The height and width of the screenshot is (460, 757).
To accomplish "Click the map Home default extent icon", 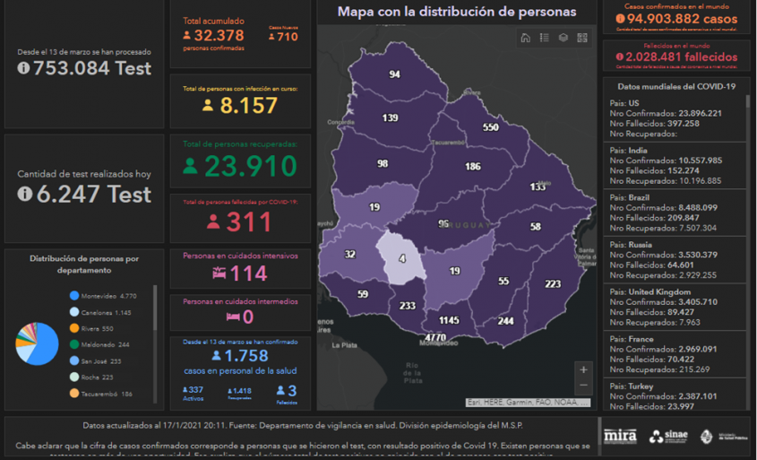I will point(525,38).
